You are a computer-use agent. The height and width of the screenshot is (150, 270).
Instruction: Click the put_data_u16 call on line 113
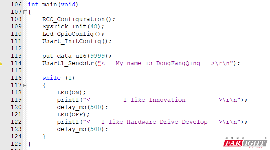77,56
